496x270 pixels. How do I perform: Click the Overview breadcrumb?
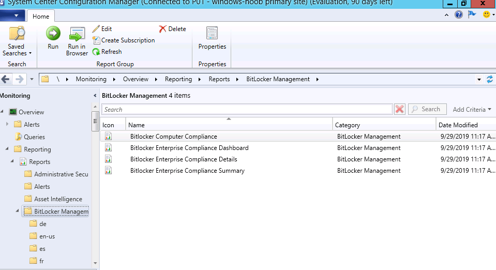136,79
